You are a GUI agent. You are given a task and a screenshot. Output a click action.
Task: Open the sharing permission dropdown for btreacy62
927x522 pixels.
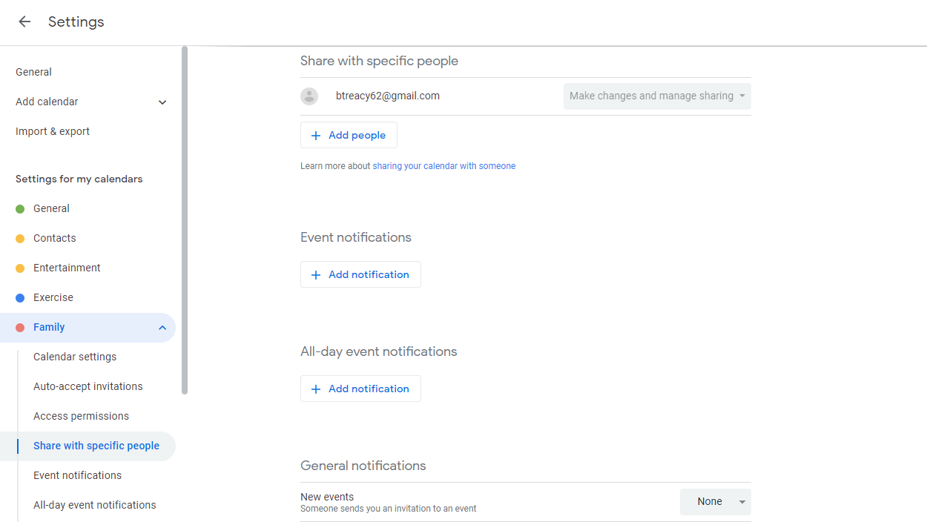(657, 96)
